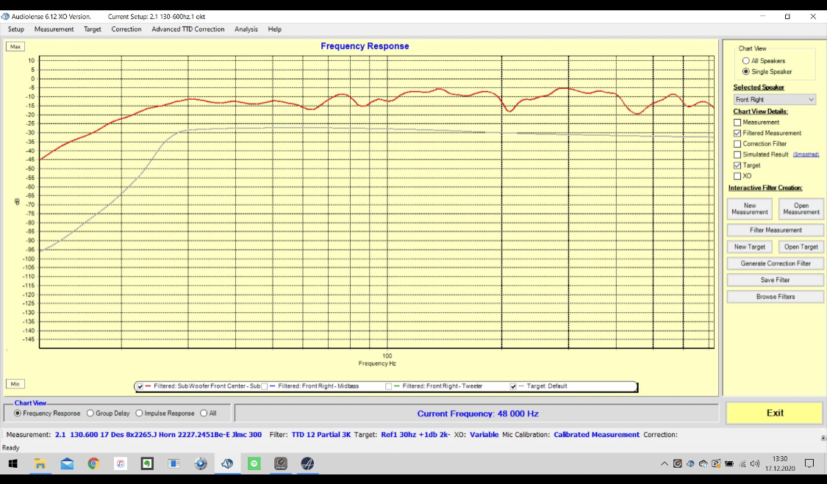Click Generate Correction Filter button
The width and height of the screenshot is (827, 484).
(x=776, y=264)
